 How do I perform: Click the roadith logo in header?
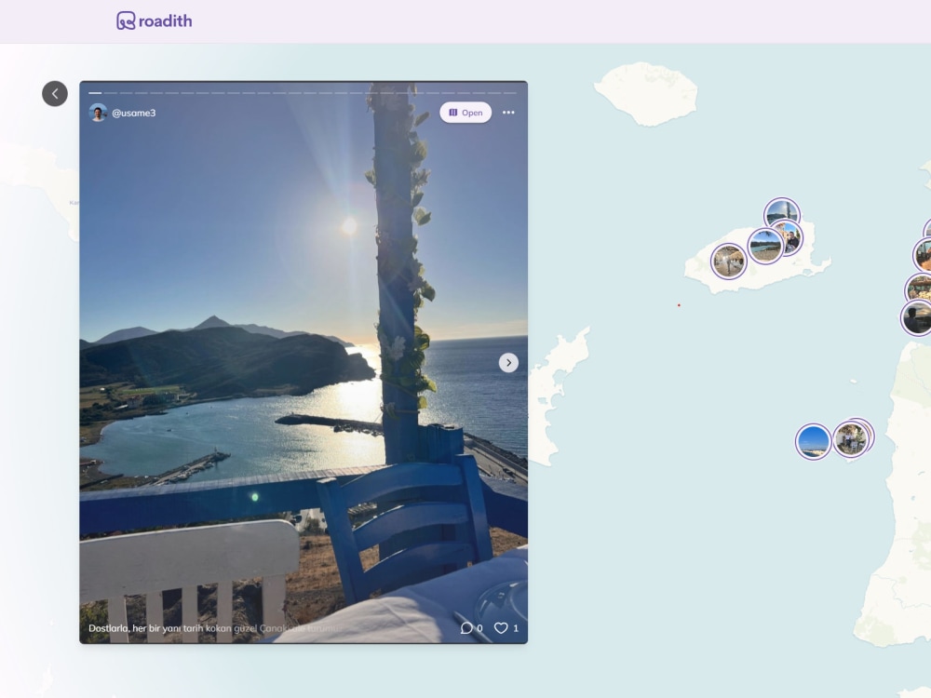click(x=154, y=20)
